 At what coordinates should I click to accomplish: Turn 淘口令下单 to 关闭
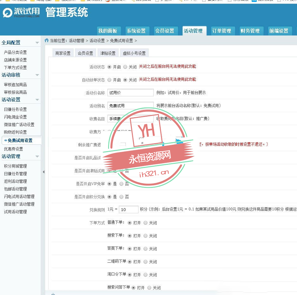click(145, 275)
